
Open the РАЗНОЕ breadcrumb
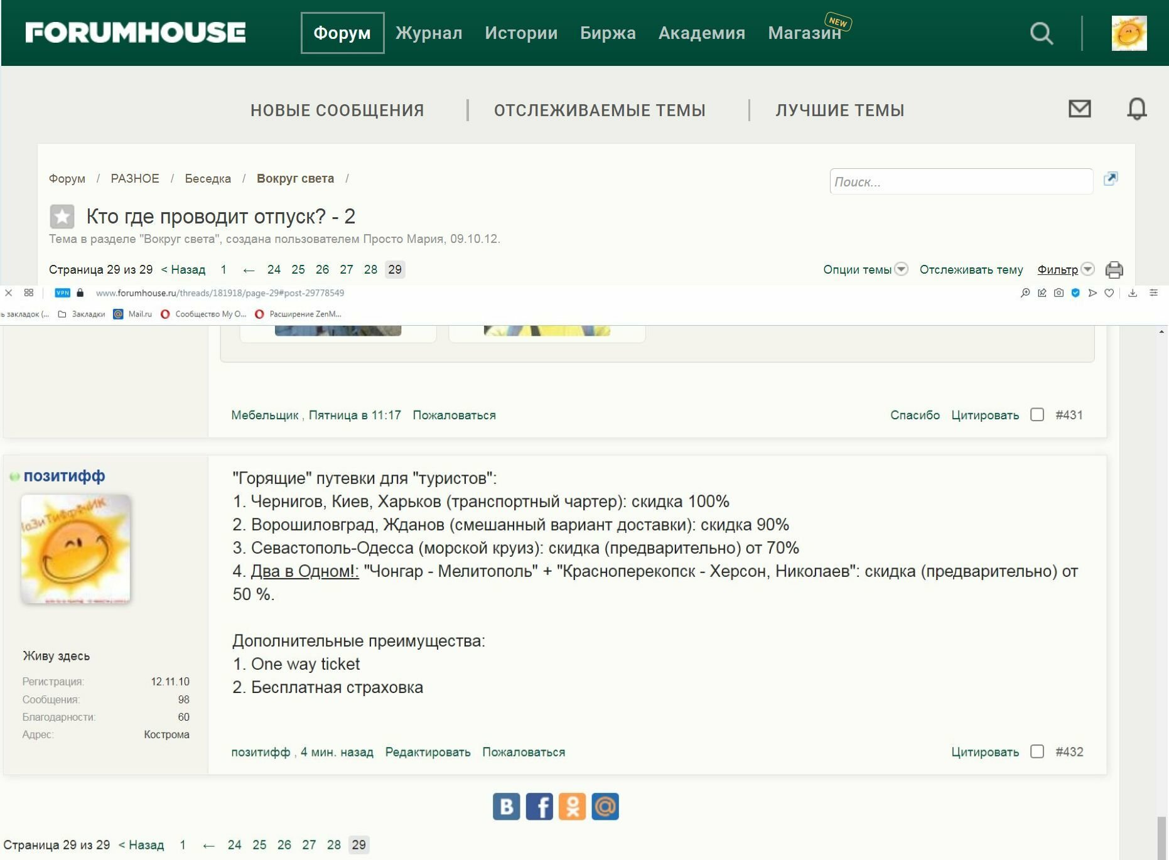pyautogui.click(x=135, y=178)
